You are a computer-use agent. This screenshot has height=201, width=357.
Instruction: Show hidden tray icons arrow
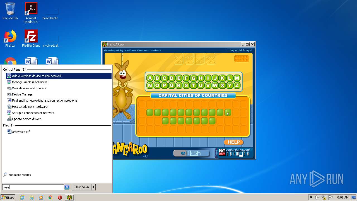(x=311, y=197)
